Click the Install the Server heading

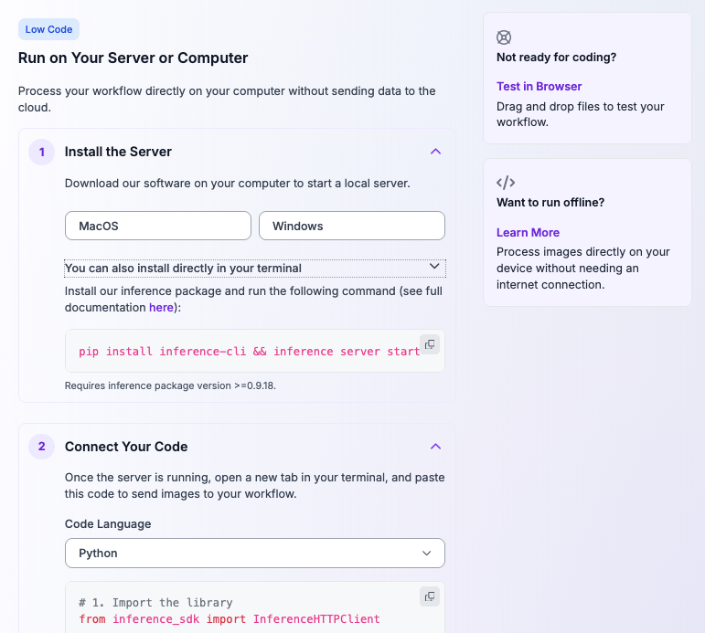[118, 152]
